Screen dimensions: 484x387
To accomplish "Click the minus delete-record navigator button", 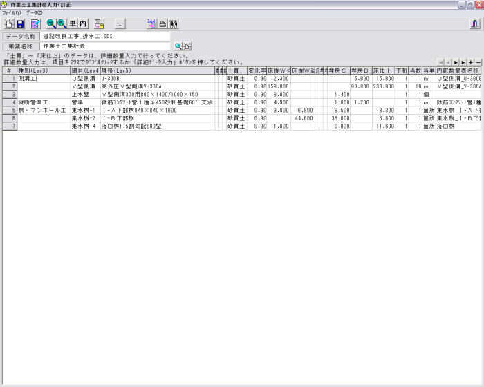I will [x=478, y=62].
